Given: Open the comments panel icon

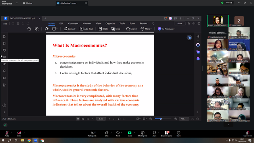Looking at the screenshot, I should tap(4, 50).
